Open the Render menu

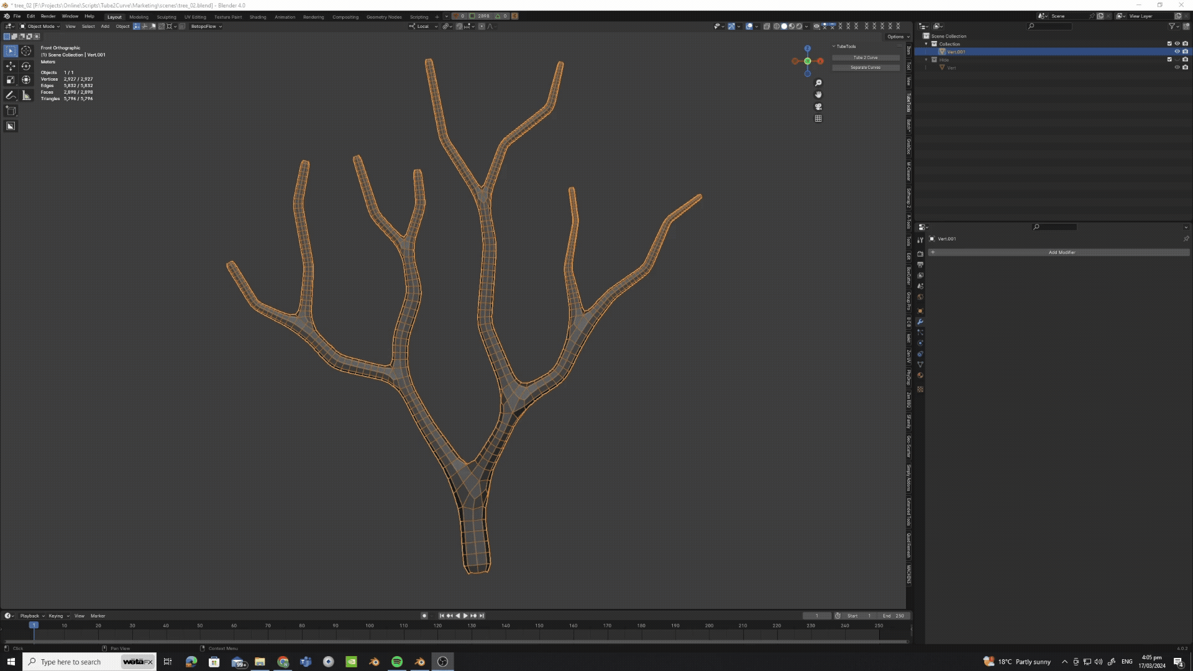coord(48,16)
